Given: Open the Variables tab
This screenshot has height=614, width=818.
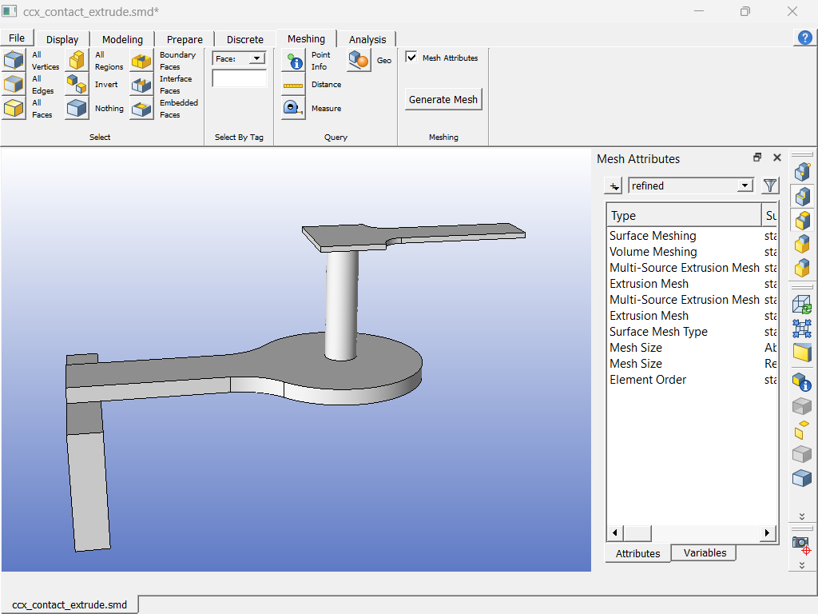Looking at the screenshot, I should tap(705, 553).
